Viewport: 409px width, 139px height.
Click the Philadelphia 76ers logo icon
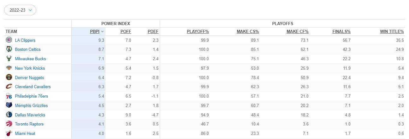pyautogui.click(x=9, y=96)
